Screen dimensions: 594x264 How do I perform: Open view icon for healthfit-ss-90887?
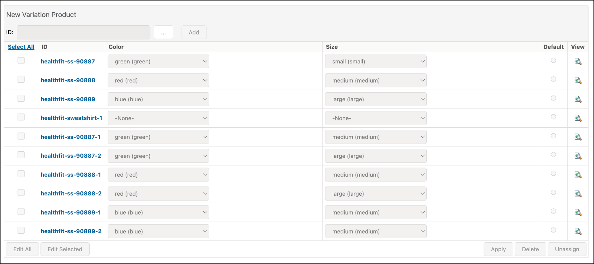coord(578,62)
